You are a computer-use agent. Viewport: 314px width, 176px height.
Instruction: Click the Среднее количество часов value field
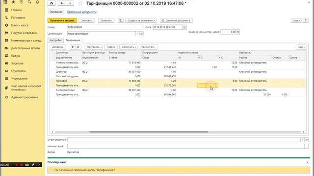pos(228,32)
